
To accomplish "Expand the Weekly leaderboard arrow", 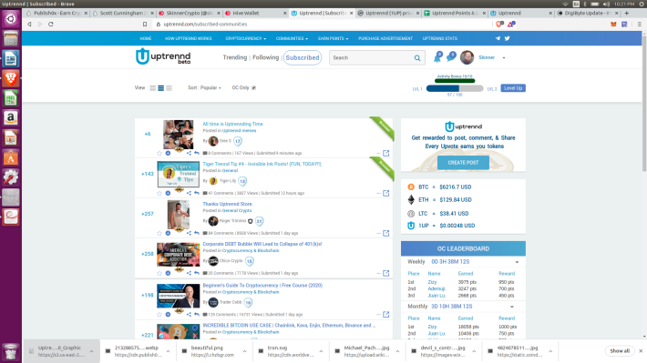I will coord(517,262).
